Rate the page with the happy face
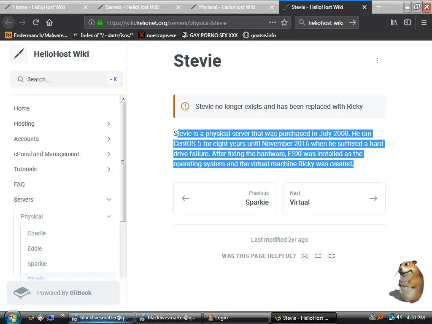The height and width of the screenshot is (324, 432). click(332, 256)
